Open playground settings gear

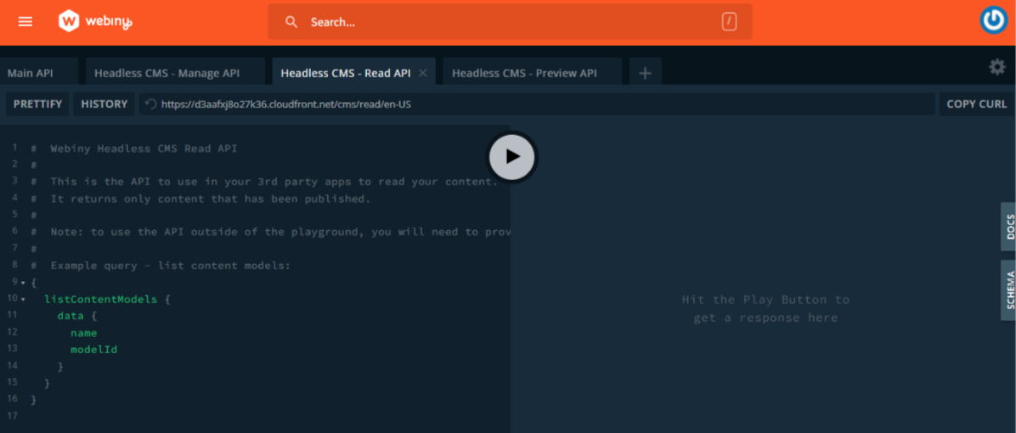(x=997, y=67)
